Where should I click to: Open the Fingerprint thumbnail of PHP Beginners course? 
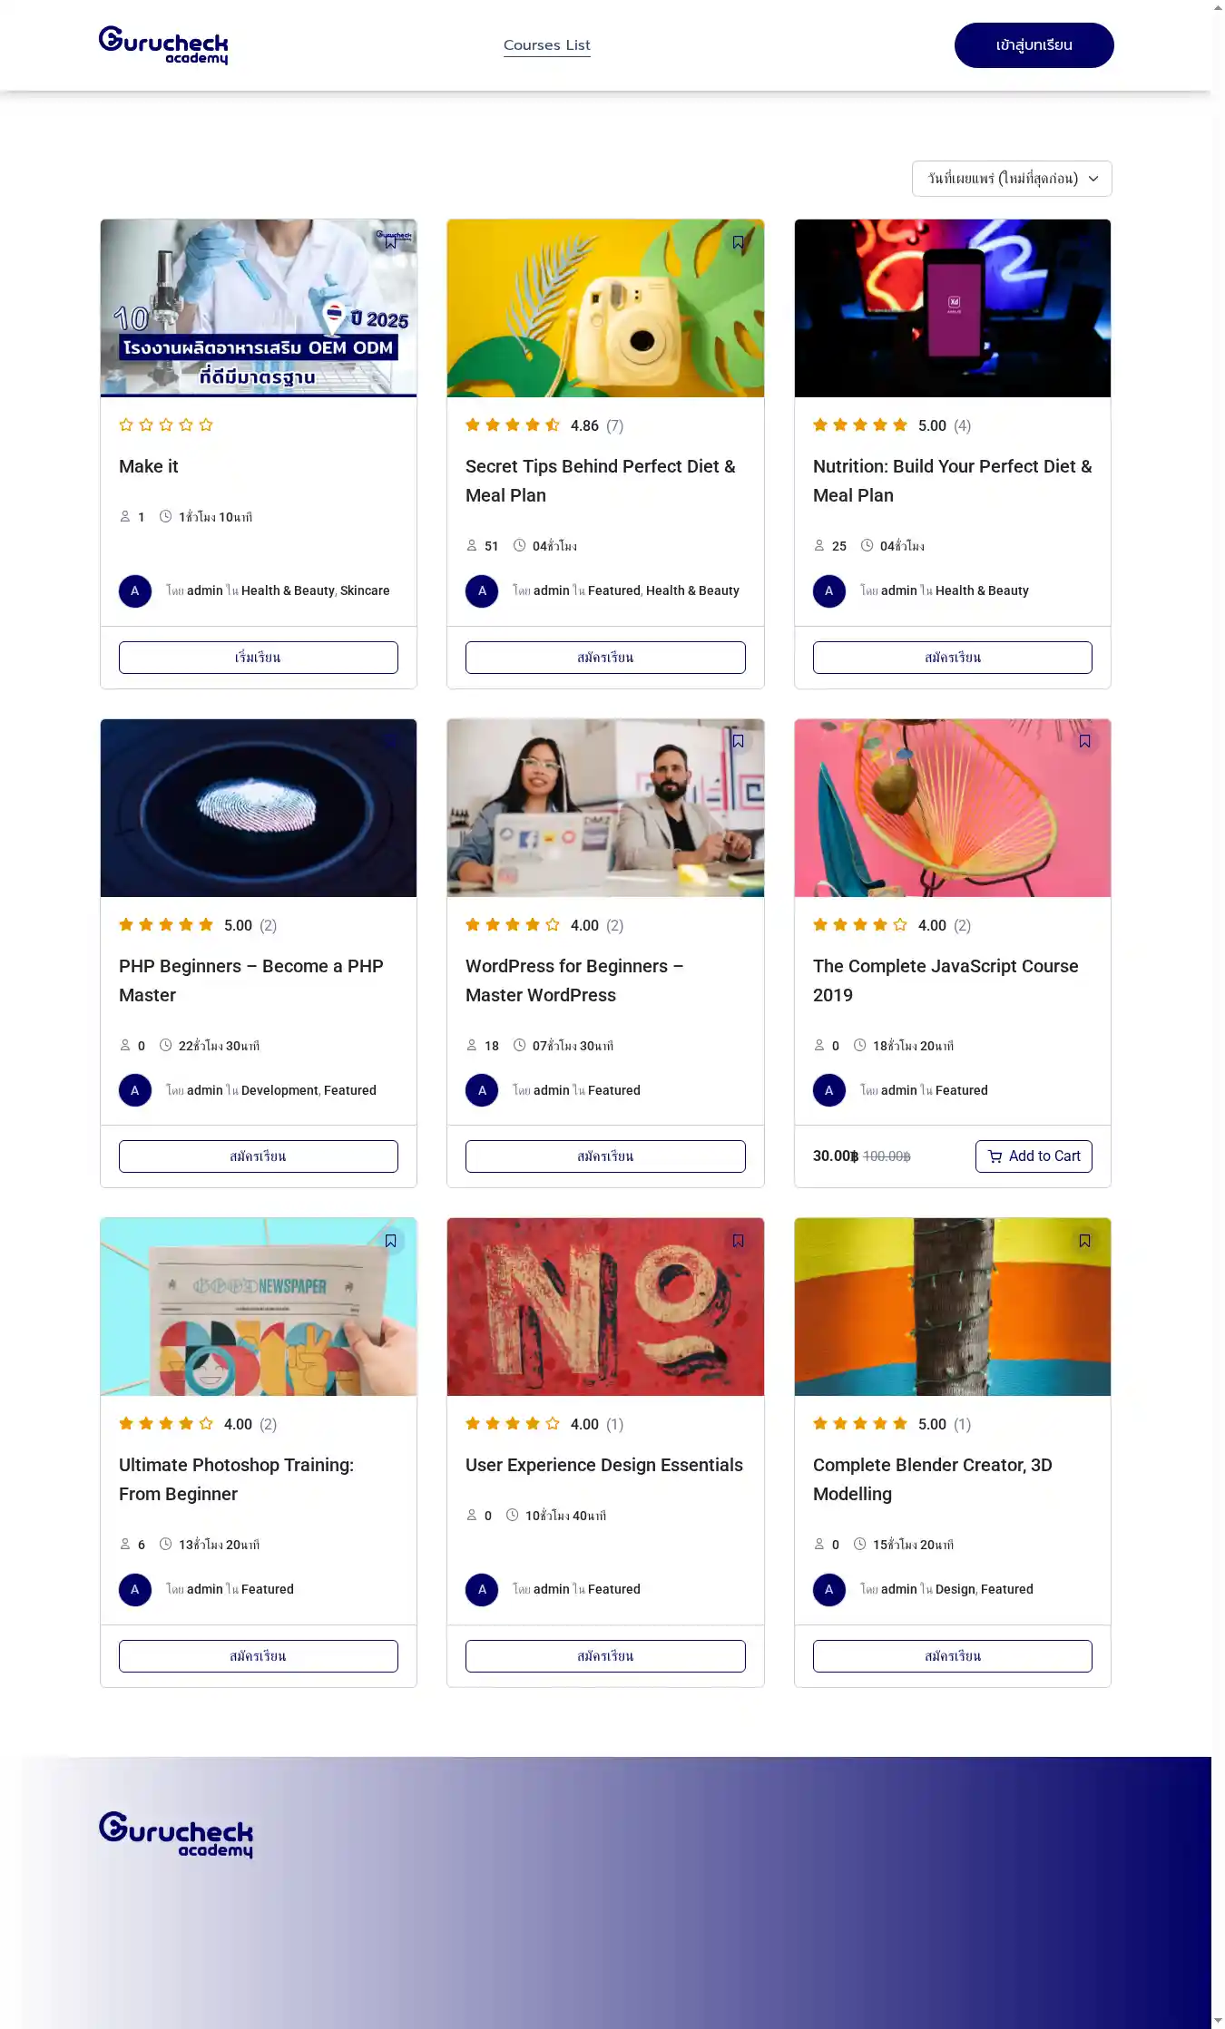[x=258, y=807]
